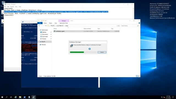Select the Manage contextual tab
Image resolution: width=176 pixels, height=99 pixels.
pos(64,21)
